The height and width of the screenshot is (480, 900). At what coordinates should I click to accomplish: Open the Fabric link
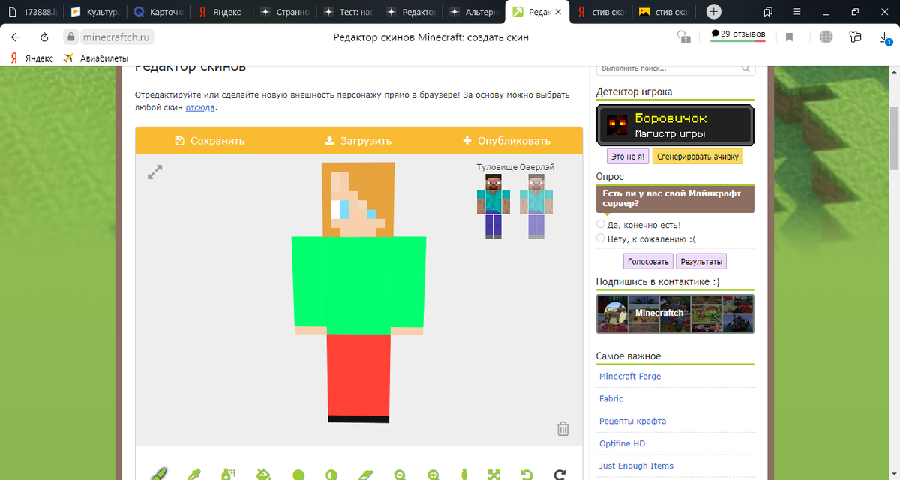(611, 399)
